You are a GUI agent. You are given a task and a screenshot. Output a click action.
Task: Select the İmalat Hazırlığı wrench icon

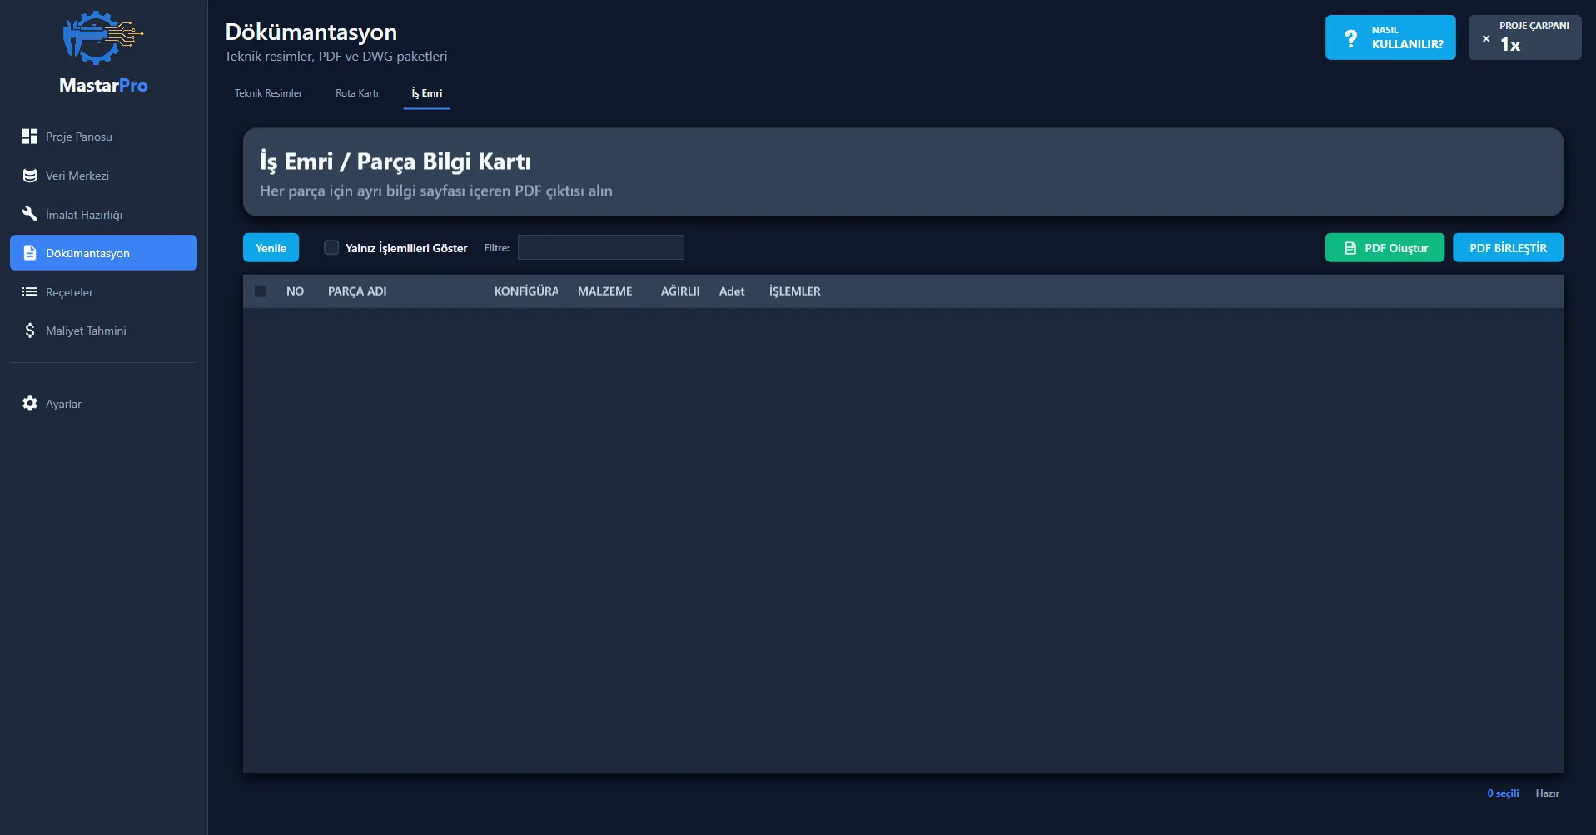[x=30, y=214]
